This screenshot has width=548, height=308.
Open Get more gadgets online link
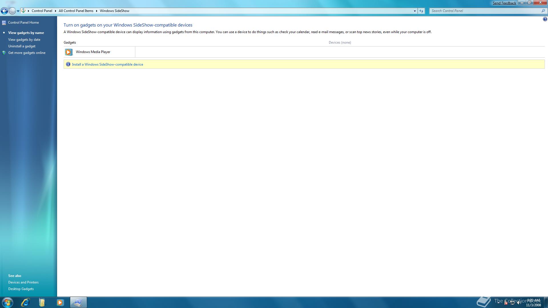click(27, 53)
